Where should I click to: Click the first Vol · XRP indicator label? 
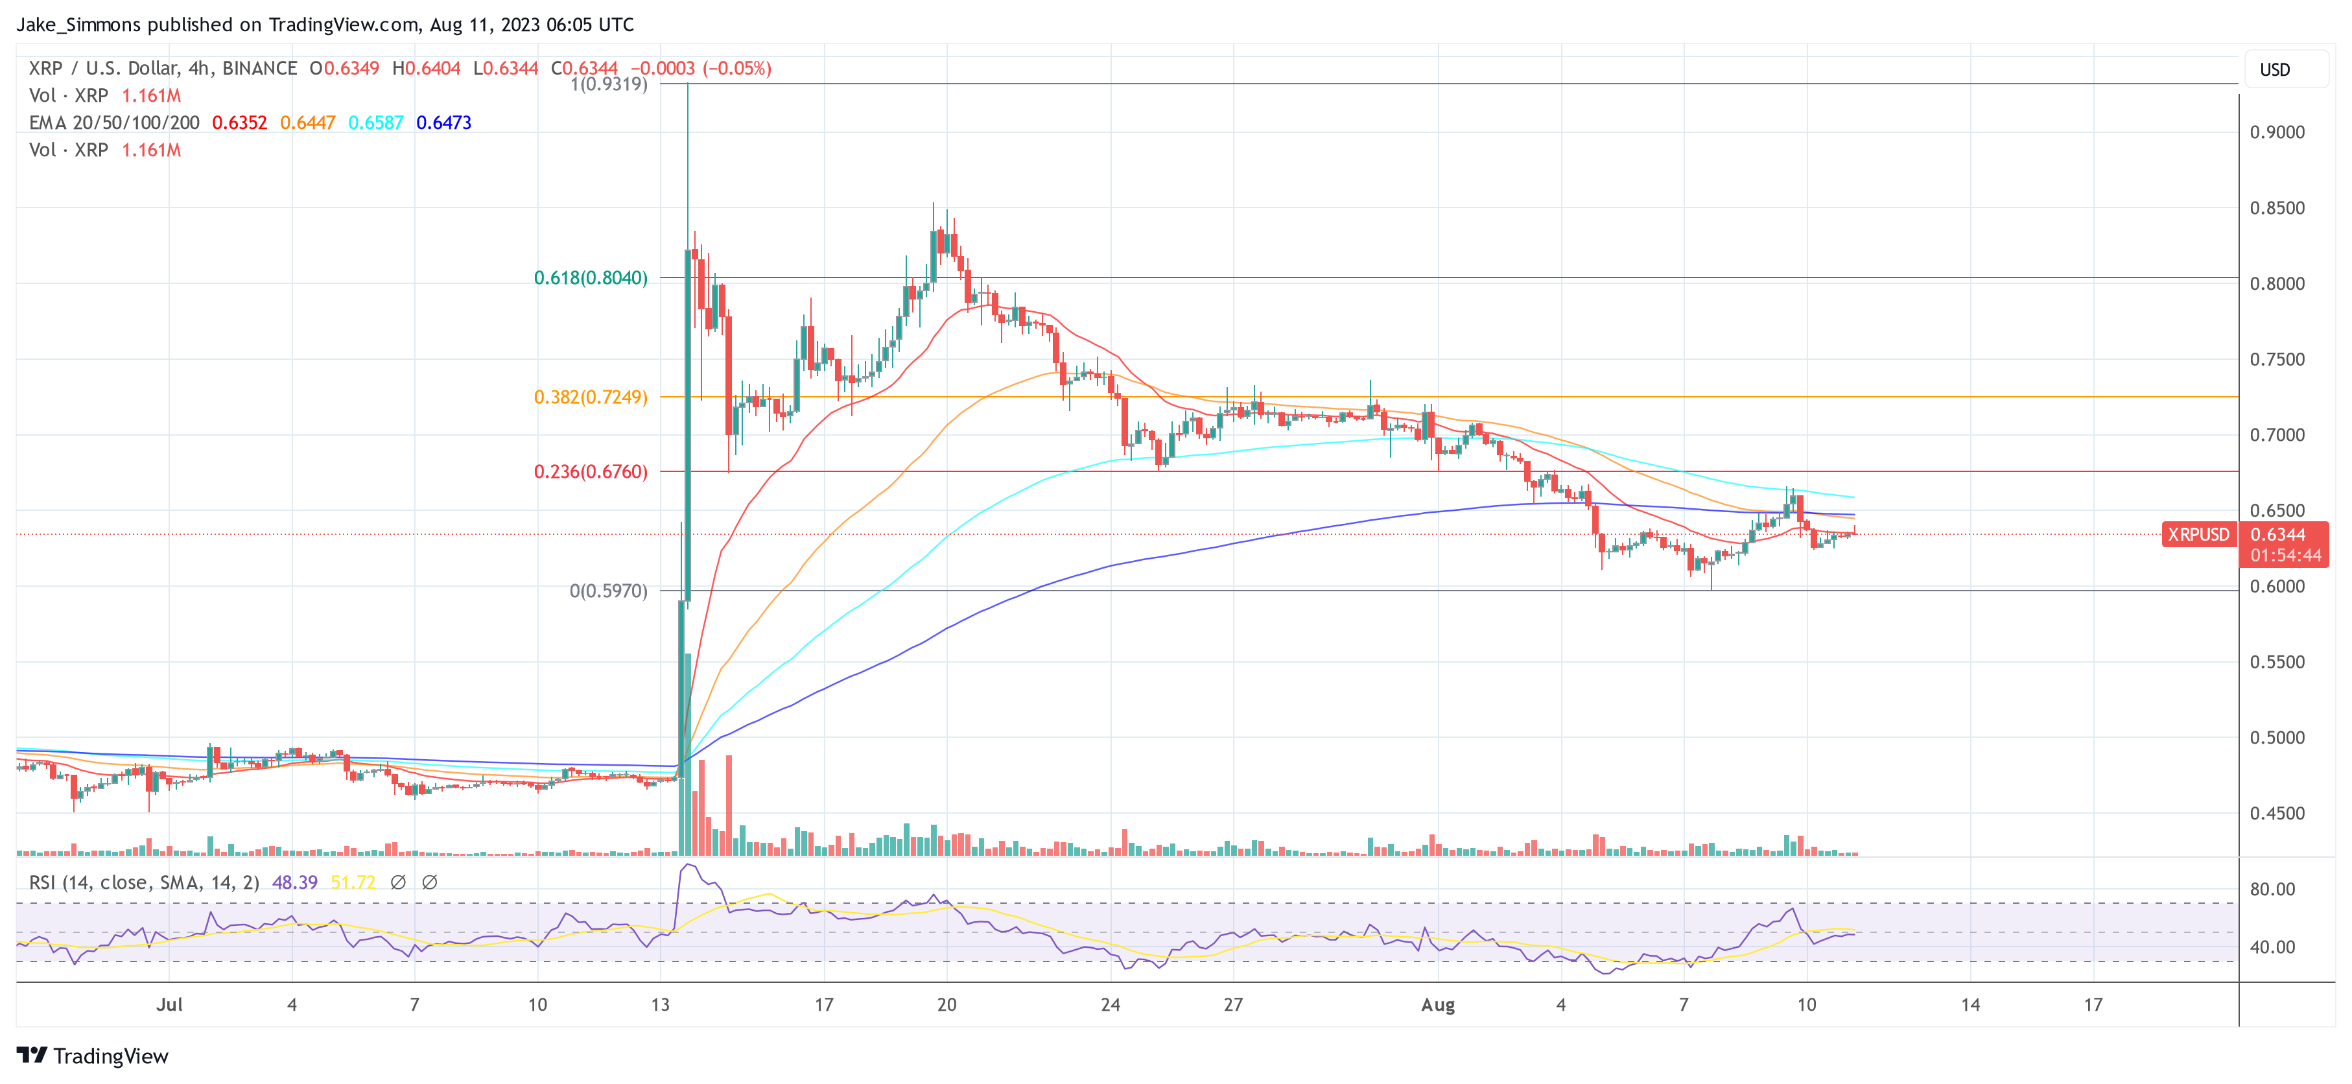pos(69,95)
